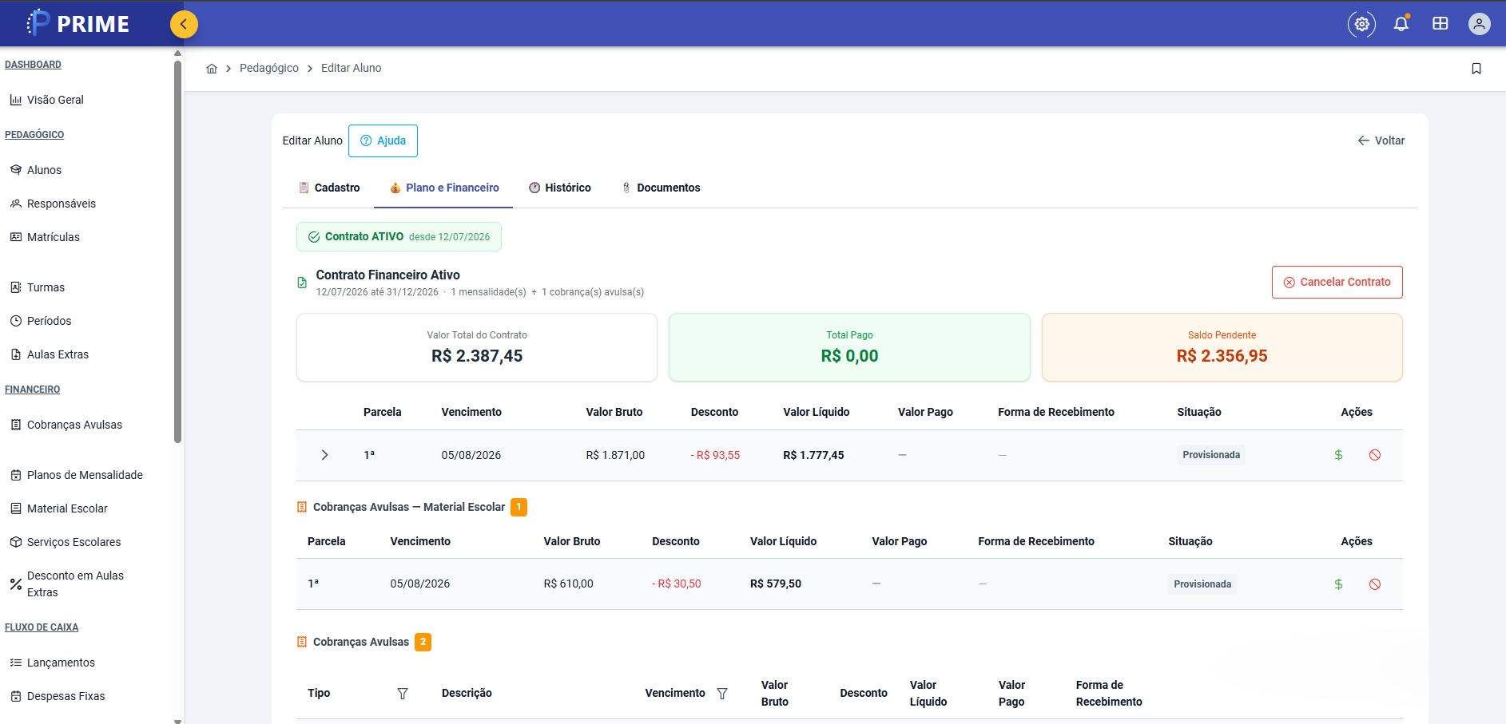Click the Matrículas card icon
Viewport: 1506px width, 724px height.
tap(16, 237)
